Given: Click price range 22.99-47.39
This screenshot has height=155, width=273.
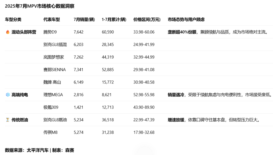Looking at the screenshot, I should (x=144, y=120).
